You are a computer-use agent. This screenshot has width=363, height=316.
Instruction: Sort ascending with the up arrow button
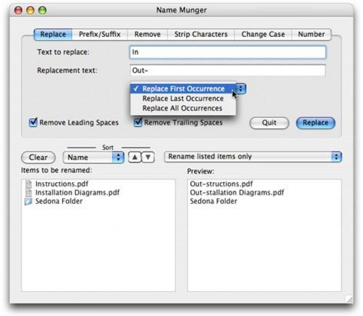135,158
